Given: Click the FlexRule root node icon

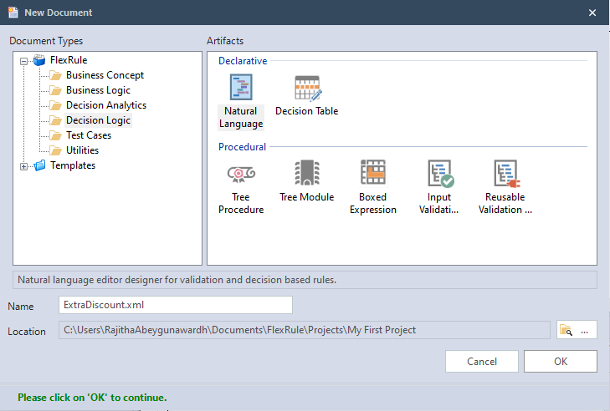Looking at the screenshot, I should click(39, 60).
